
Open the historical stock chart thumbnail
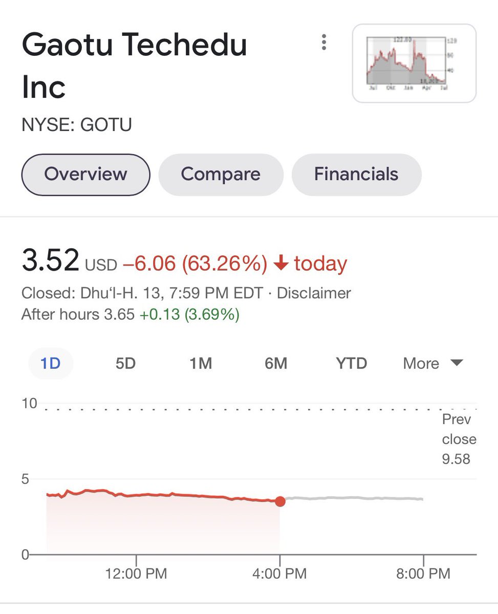click(x=414, y=63)
